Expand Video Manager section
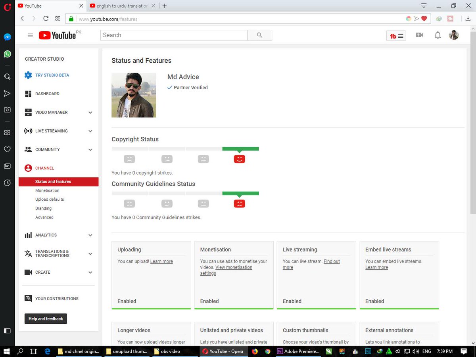 (x=90, y=113)
